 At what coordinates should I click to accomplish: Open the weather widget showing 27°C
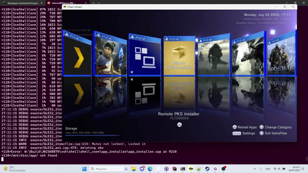[15, 169]
